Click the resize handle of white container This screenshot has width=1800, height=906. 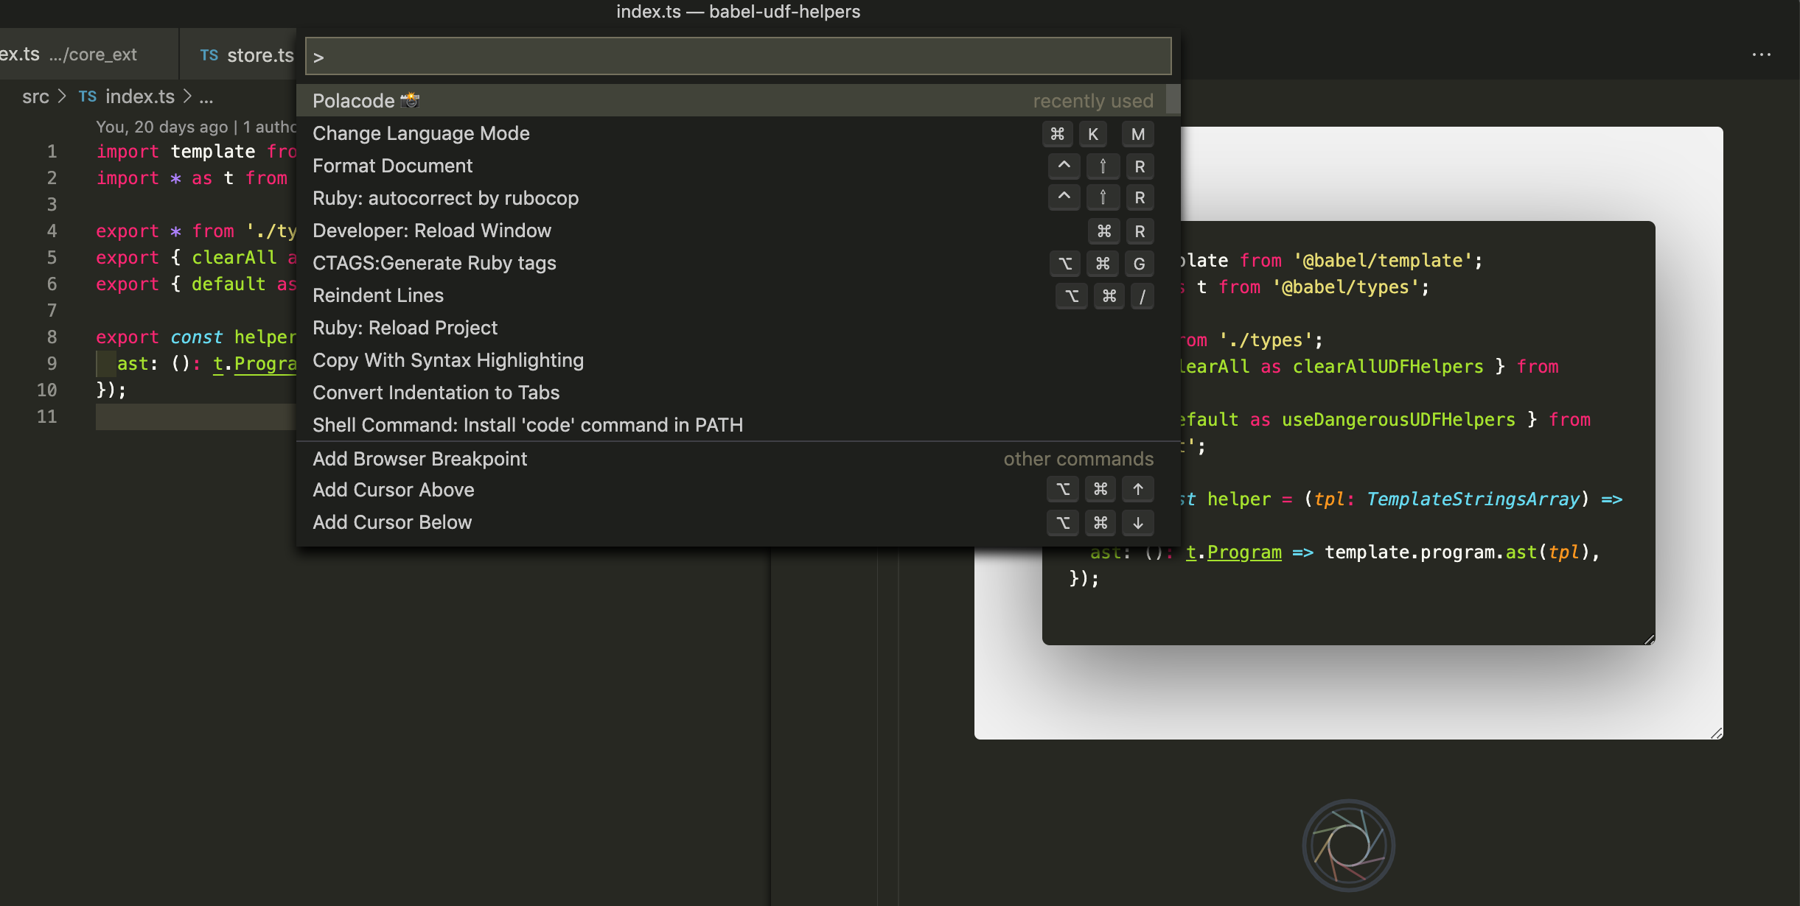(x=1717, y=733)
